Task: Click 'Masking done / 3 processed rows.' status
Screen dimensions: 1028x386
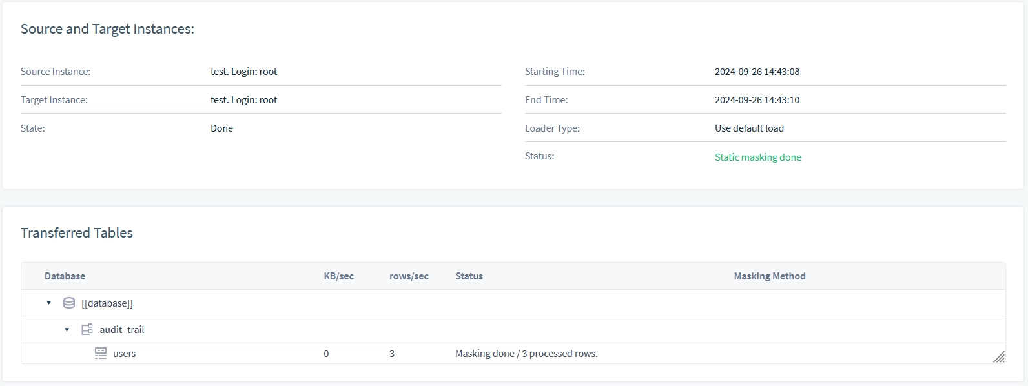Action: [x=526, y=354]
